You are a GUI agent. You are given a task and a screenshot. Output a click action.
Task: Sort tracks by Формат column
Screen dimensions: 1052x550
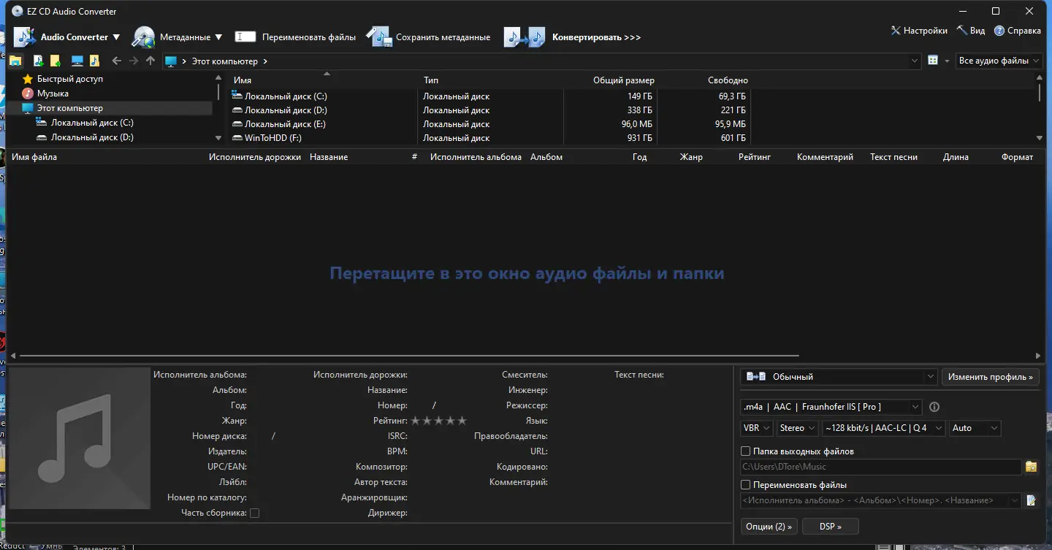[1018, 157]
